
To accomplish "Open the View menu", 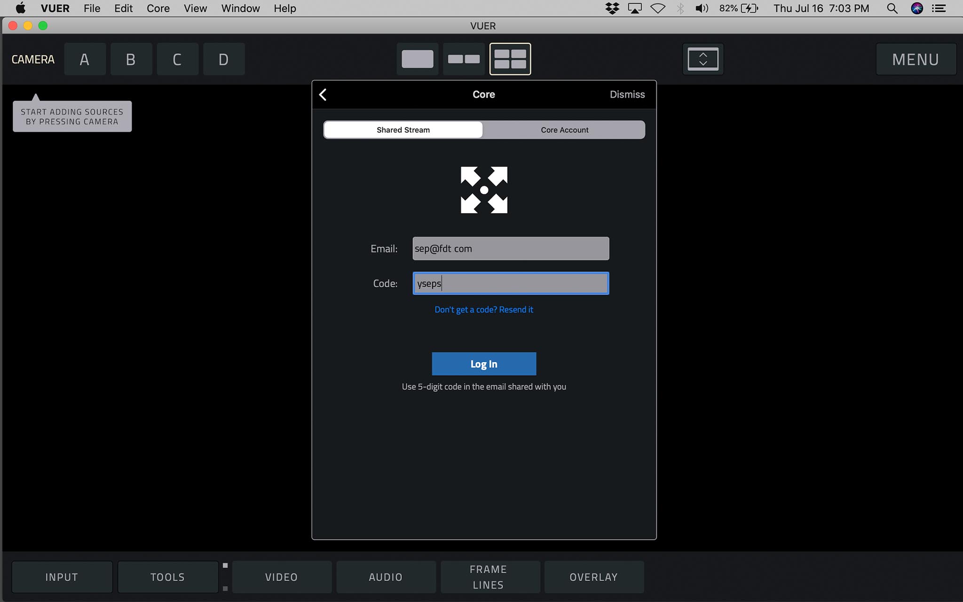I will [195, 8].
